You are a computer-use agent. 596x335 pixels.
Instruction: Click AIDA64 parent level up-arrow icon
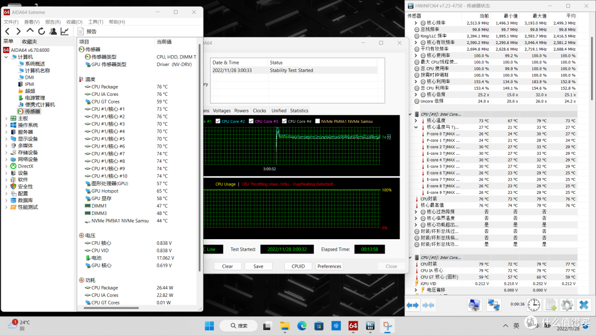click(x=30, y=31)
